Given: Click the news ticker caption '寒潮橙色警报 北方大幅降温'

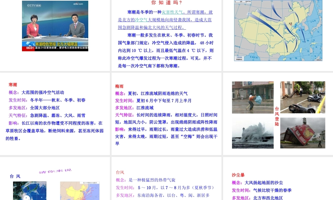Looking at the screenshot, I should [56, 44].
